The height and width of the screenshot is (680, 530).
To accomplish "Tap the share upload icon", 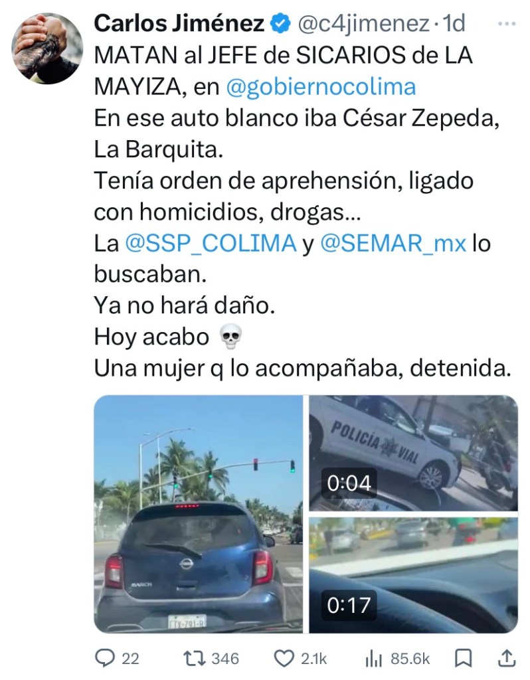I will pyautogui.click(x=505, y=658).
